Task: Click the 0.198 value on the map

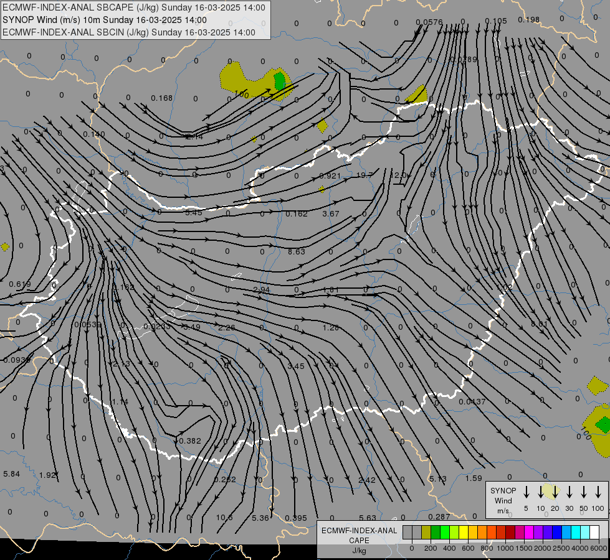Action: (529, 19)
